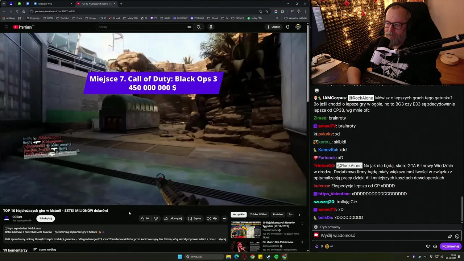Screen dimensions: 464x261
Task: Go back in Chrome
Action: 4,11
